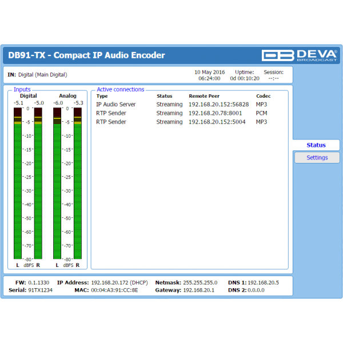
Task: Click the time 06:24:00
Action: click(x=209, y=78)
